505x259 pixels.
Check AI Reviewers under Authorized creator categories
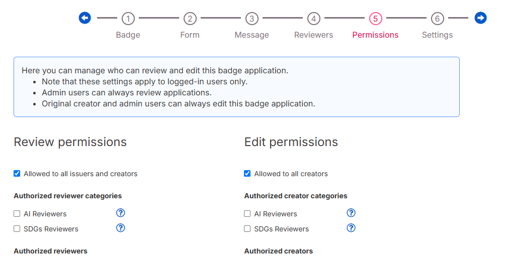coord(247,214)
